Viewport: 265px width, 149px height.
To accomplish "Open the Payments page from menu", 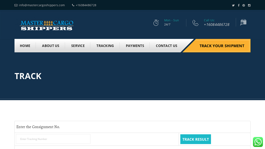I will [135, 46].
